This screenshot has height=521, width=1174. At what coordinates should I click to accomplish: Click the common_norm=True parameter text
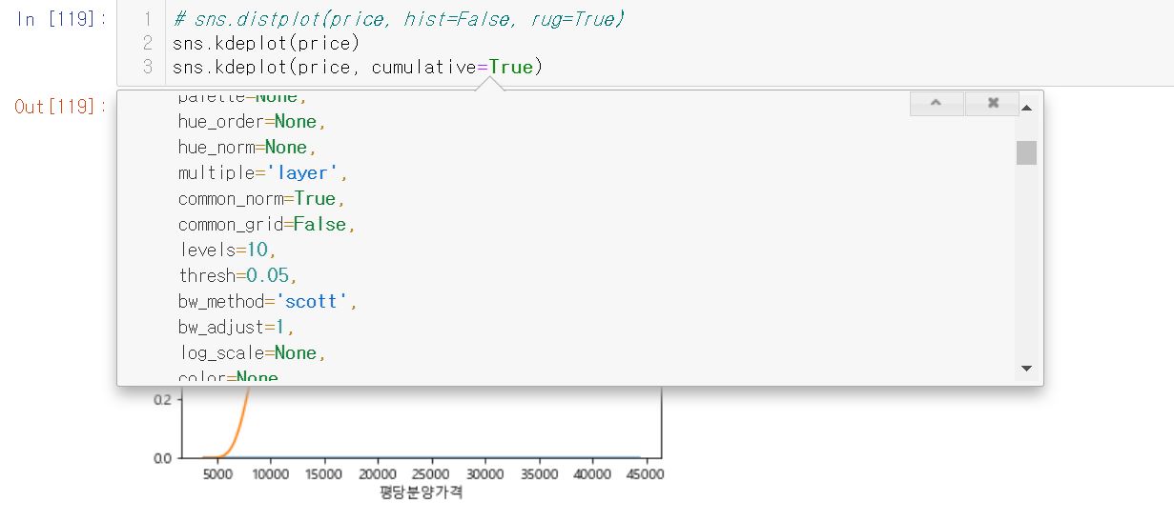pos(261,199)
